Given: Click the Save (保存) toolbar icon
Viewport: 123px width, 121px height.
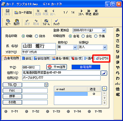Looking at the screenshot, I should [7, 12].
